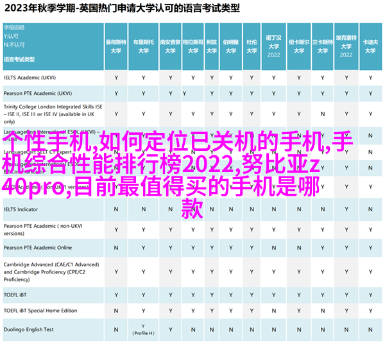This screenshot has height=344, width=385.
Task: Click TOEFL Special Home Edition N under 兰卡斯特大学
Action: click(x=323, y=311)
